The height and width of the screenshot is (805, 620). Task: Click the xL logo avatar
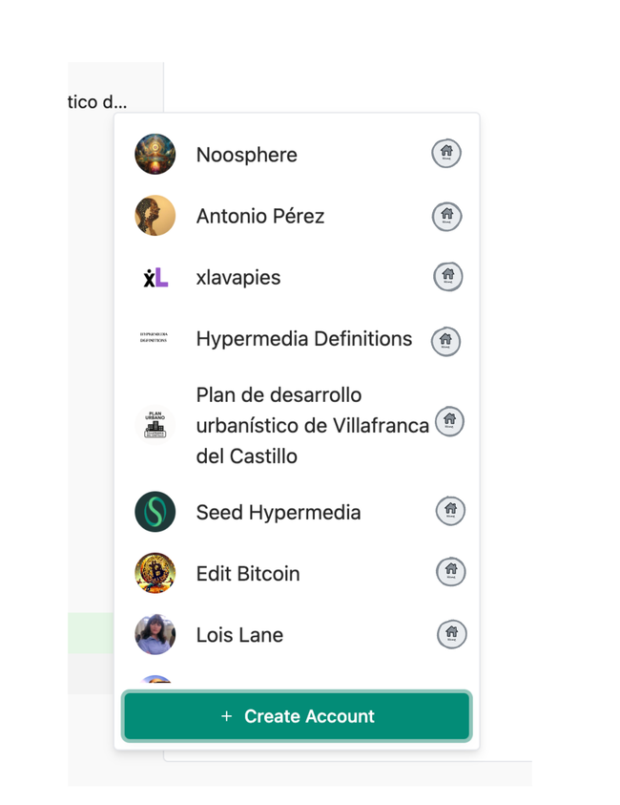155,278
